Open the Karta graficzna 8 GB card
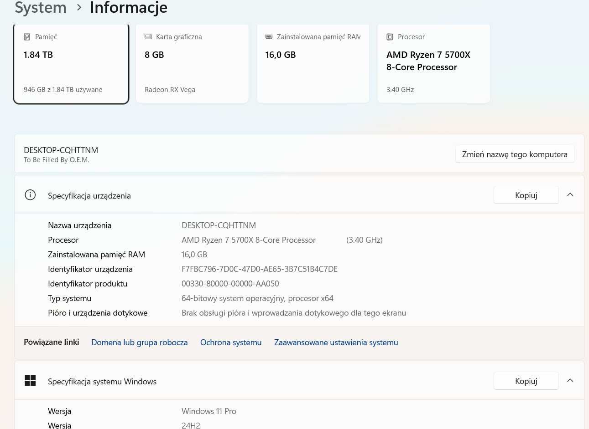 click(x=192, y=63)
